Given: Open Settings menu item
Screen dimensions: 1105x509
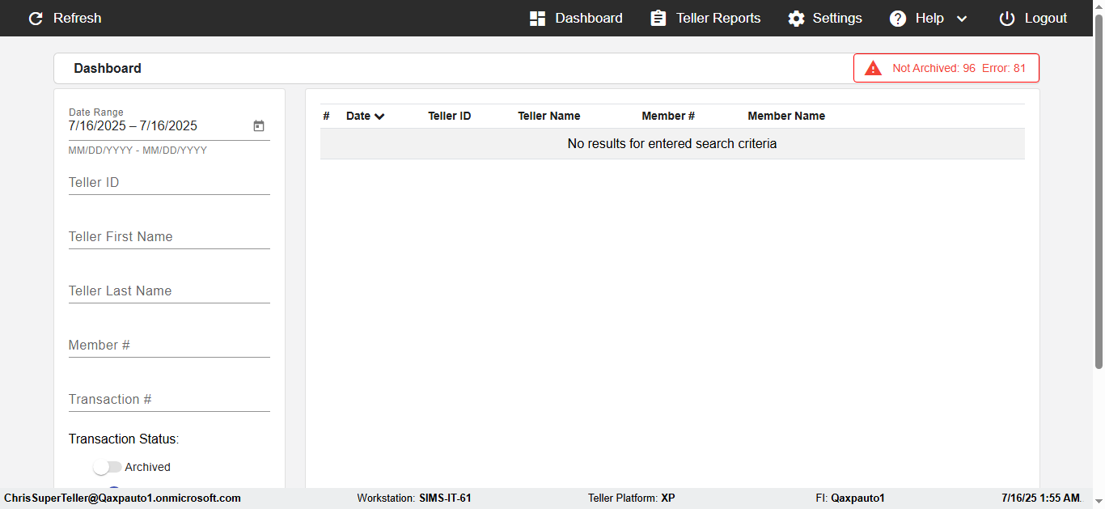Looking at the screenshot, I should (x=825, y=19).
